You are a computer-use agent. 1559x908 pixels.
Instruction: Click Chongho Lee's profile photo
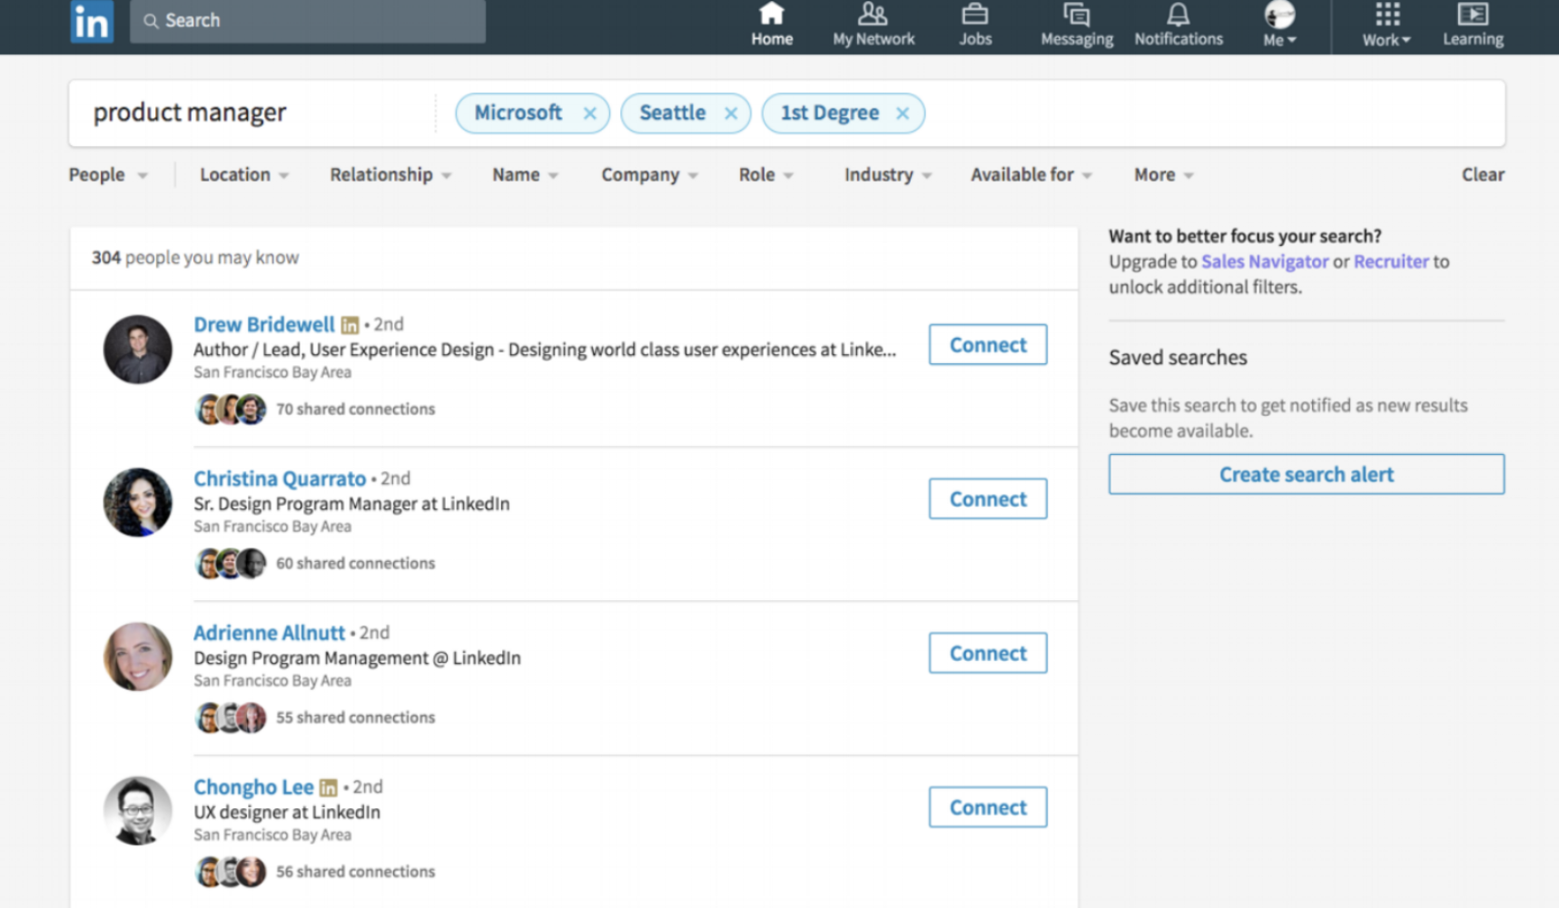click(138, 811)
